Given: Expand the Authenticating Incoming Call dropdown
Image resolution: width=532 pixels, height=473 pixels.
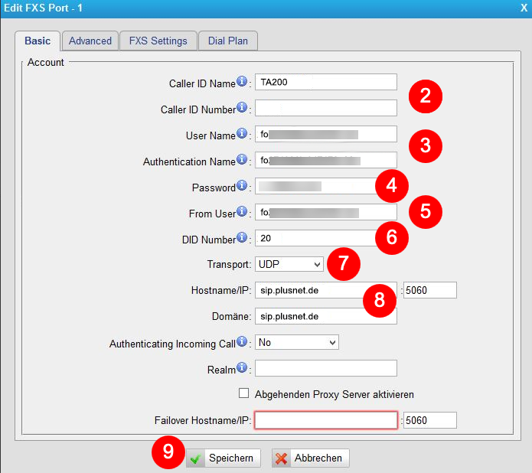Looking at the screenshot, I should click(297, 343).
